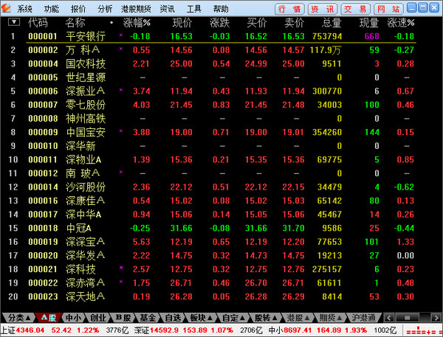The width and height of the screenshot is (443, 337).
Task: Click the 行情 button at top right
Action: tap(289, 9)
